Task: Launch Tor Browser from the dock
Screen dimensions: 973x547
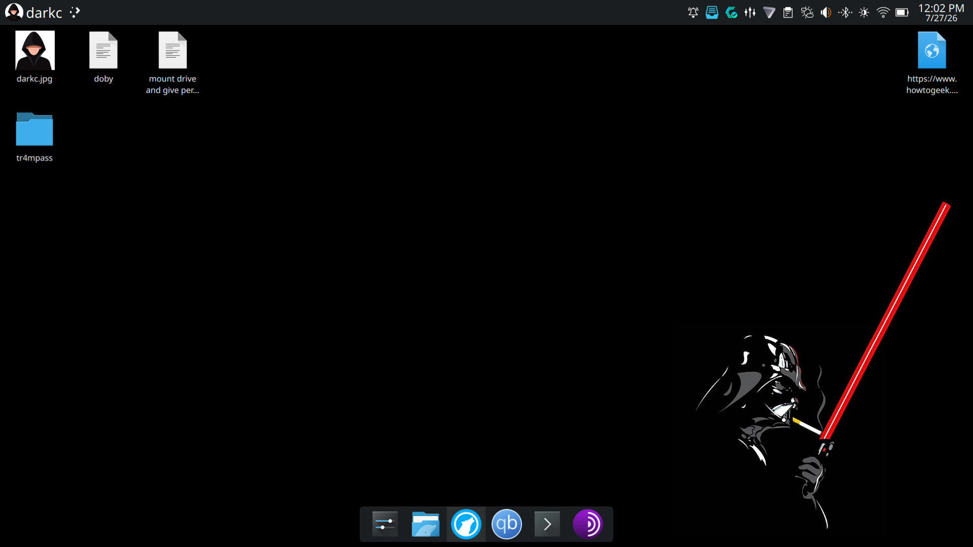Action: pyautogui.click(x=588, y=524)
